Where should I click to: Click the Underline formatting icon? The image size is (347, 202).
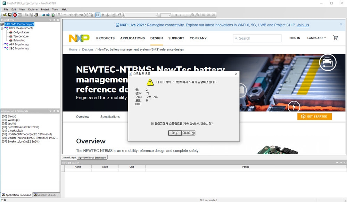(x=185, y=15)
